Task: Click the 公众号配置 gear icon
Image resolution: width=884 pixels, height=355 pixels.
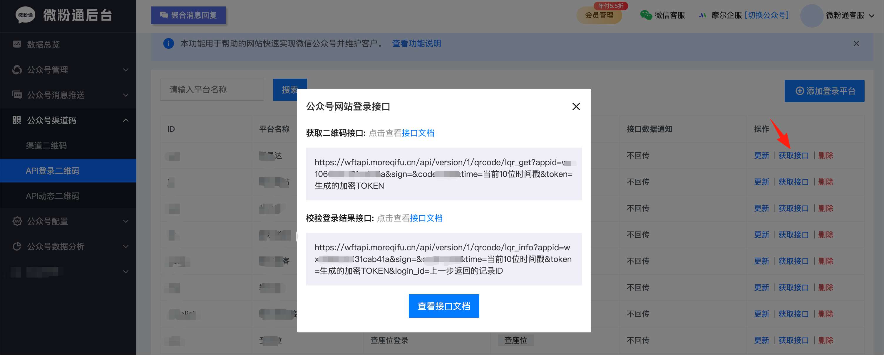Action: coord(17,221)
